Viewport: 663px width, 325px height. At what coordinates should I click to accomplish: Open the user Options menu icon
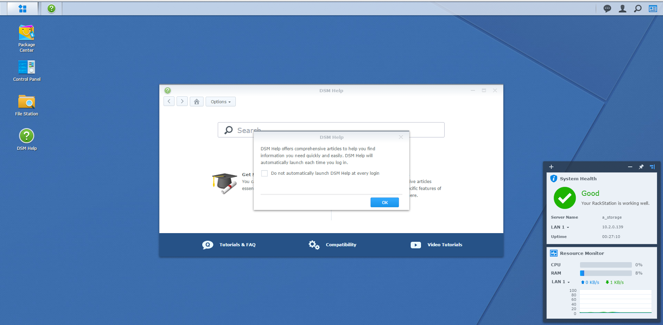(x=622, y=8)
